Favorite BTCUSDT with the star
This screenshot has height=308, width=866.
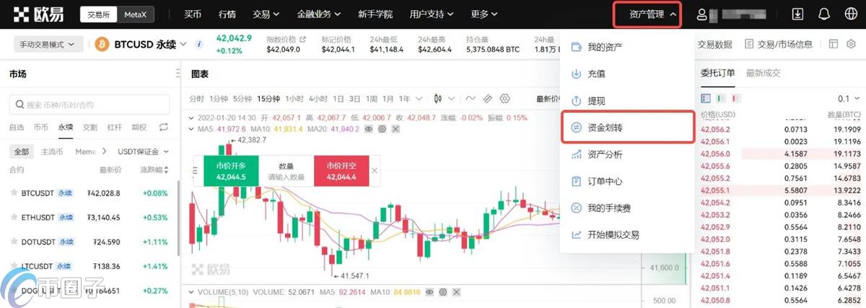[x=13, y=193]
